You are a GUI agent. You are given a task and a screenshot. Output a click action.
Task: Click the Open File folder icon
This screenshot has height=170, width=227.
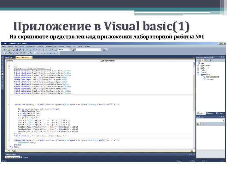click(x=14, y=50)
